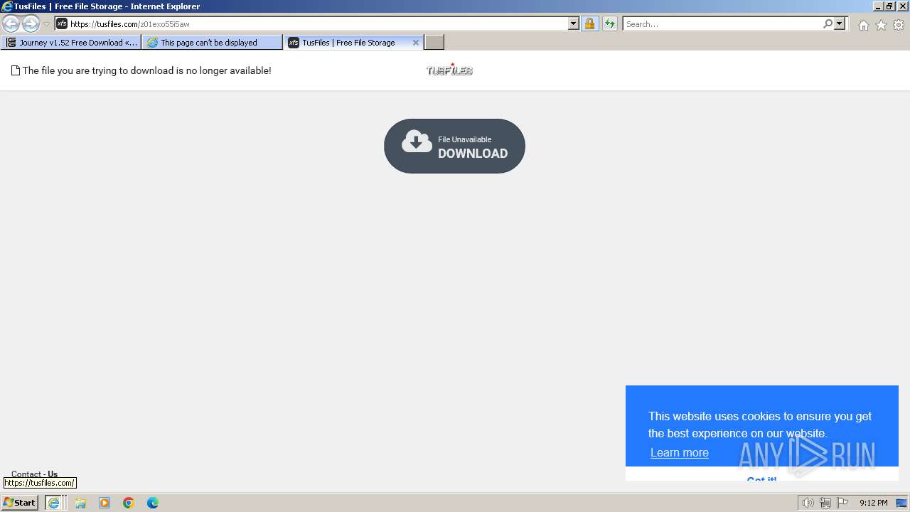Click the Action Center flag icon

[842, 503]
